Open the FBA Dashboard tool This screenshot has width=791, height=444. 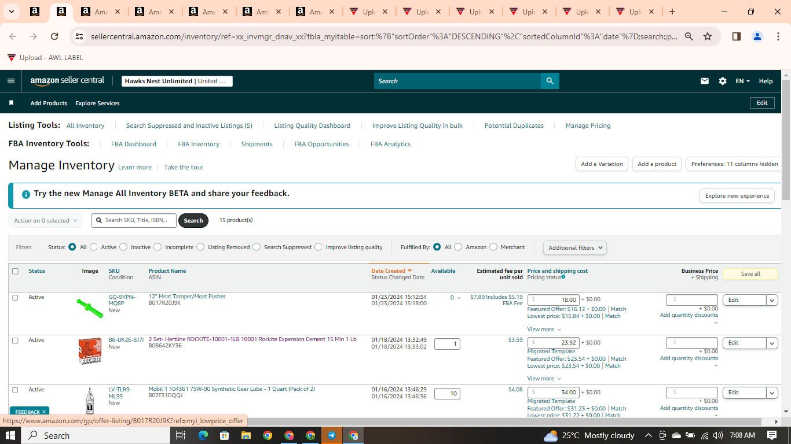click(134, 144)
